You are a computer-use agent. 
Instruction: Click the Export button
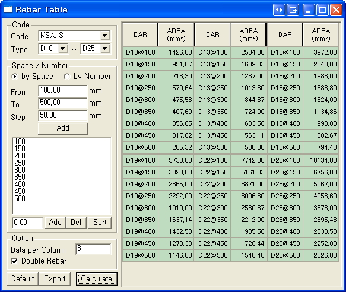point(55,279)
